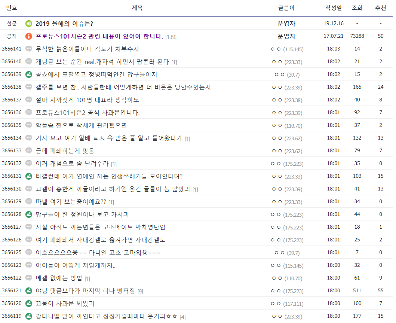396x323 pixels.
Task: Click the image icon on post 3656119
Action: 29,316
